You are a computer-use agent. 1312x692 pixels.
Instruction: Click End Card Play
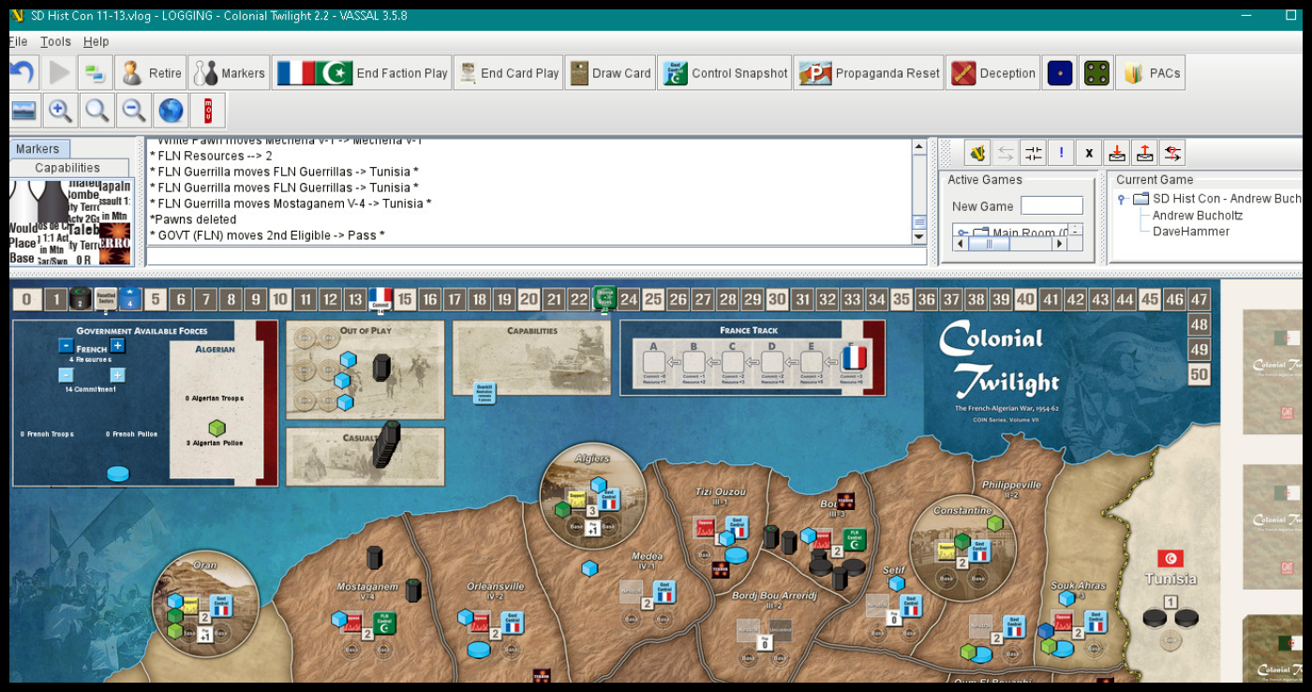click(508, 72)
